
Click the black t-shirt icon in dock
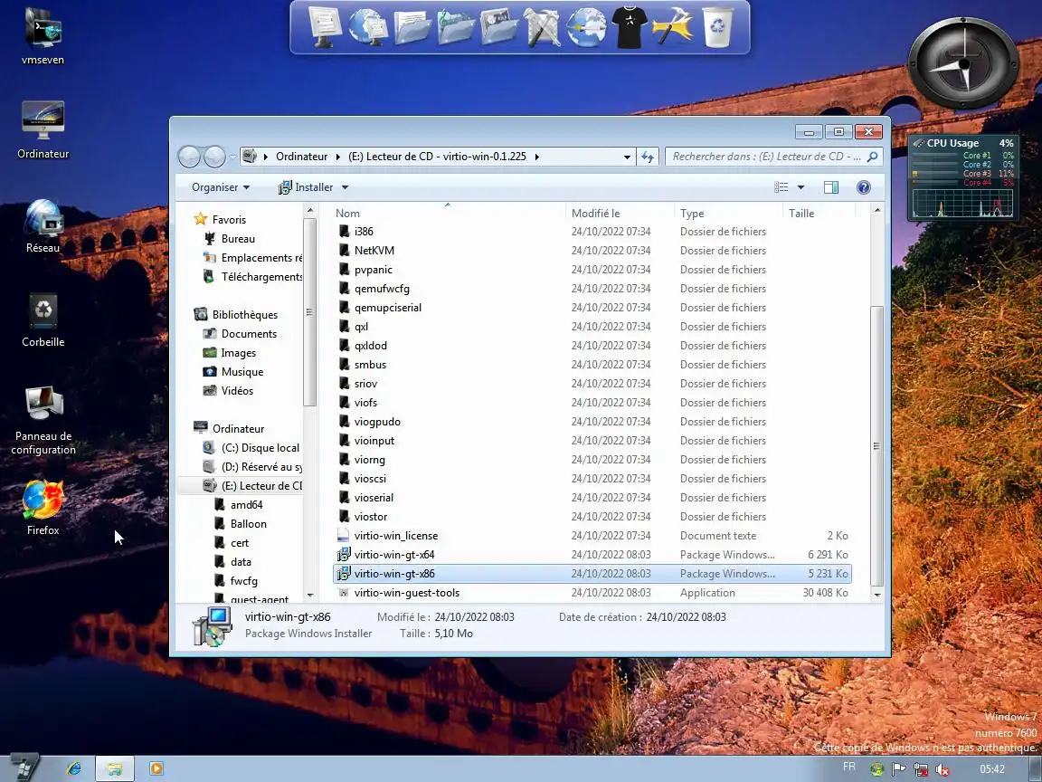[629, 27]
